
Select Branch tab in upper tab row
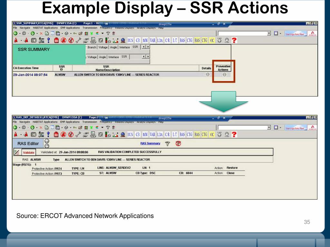pyautogui.click(x=92, y=47)
